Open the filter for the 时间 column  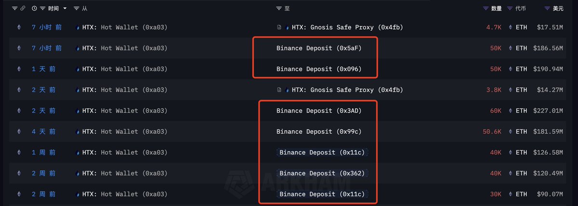(x=43, y=9)
